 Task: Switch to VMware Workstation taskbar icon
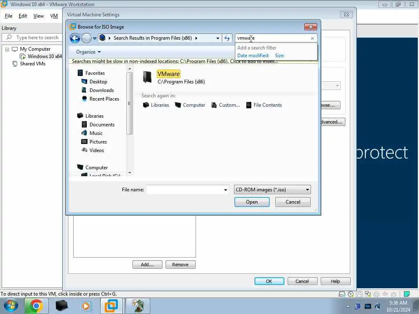point(111,306)
